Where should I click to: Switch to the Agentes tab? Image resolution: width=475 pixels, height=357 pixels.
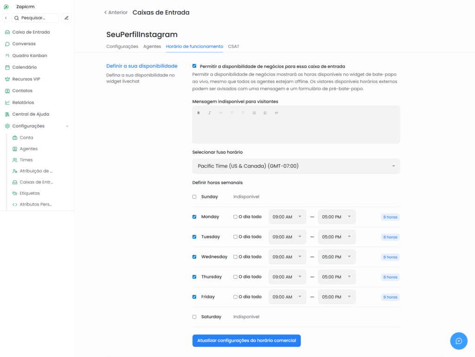pos(152,47)
